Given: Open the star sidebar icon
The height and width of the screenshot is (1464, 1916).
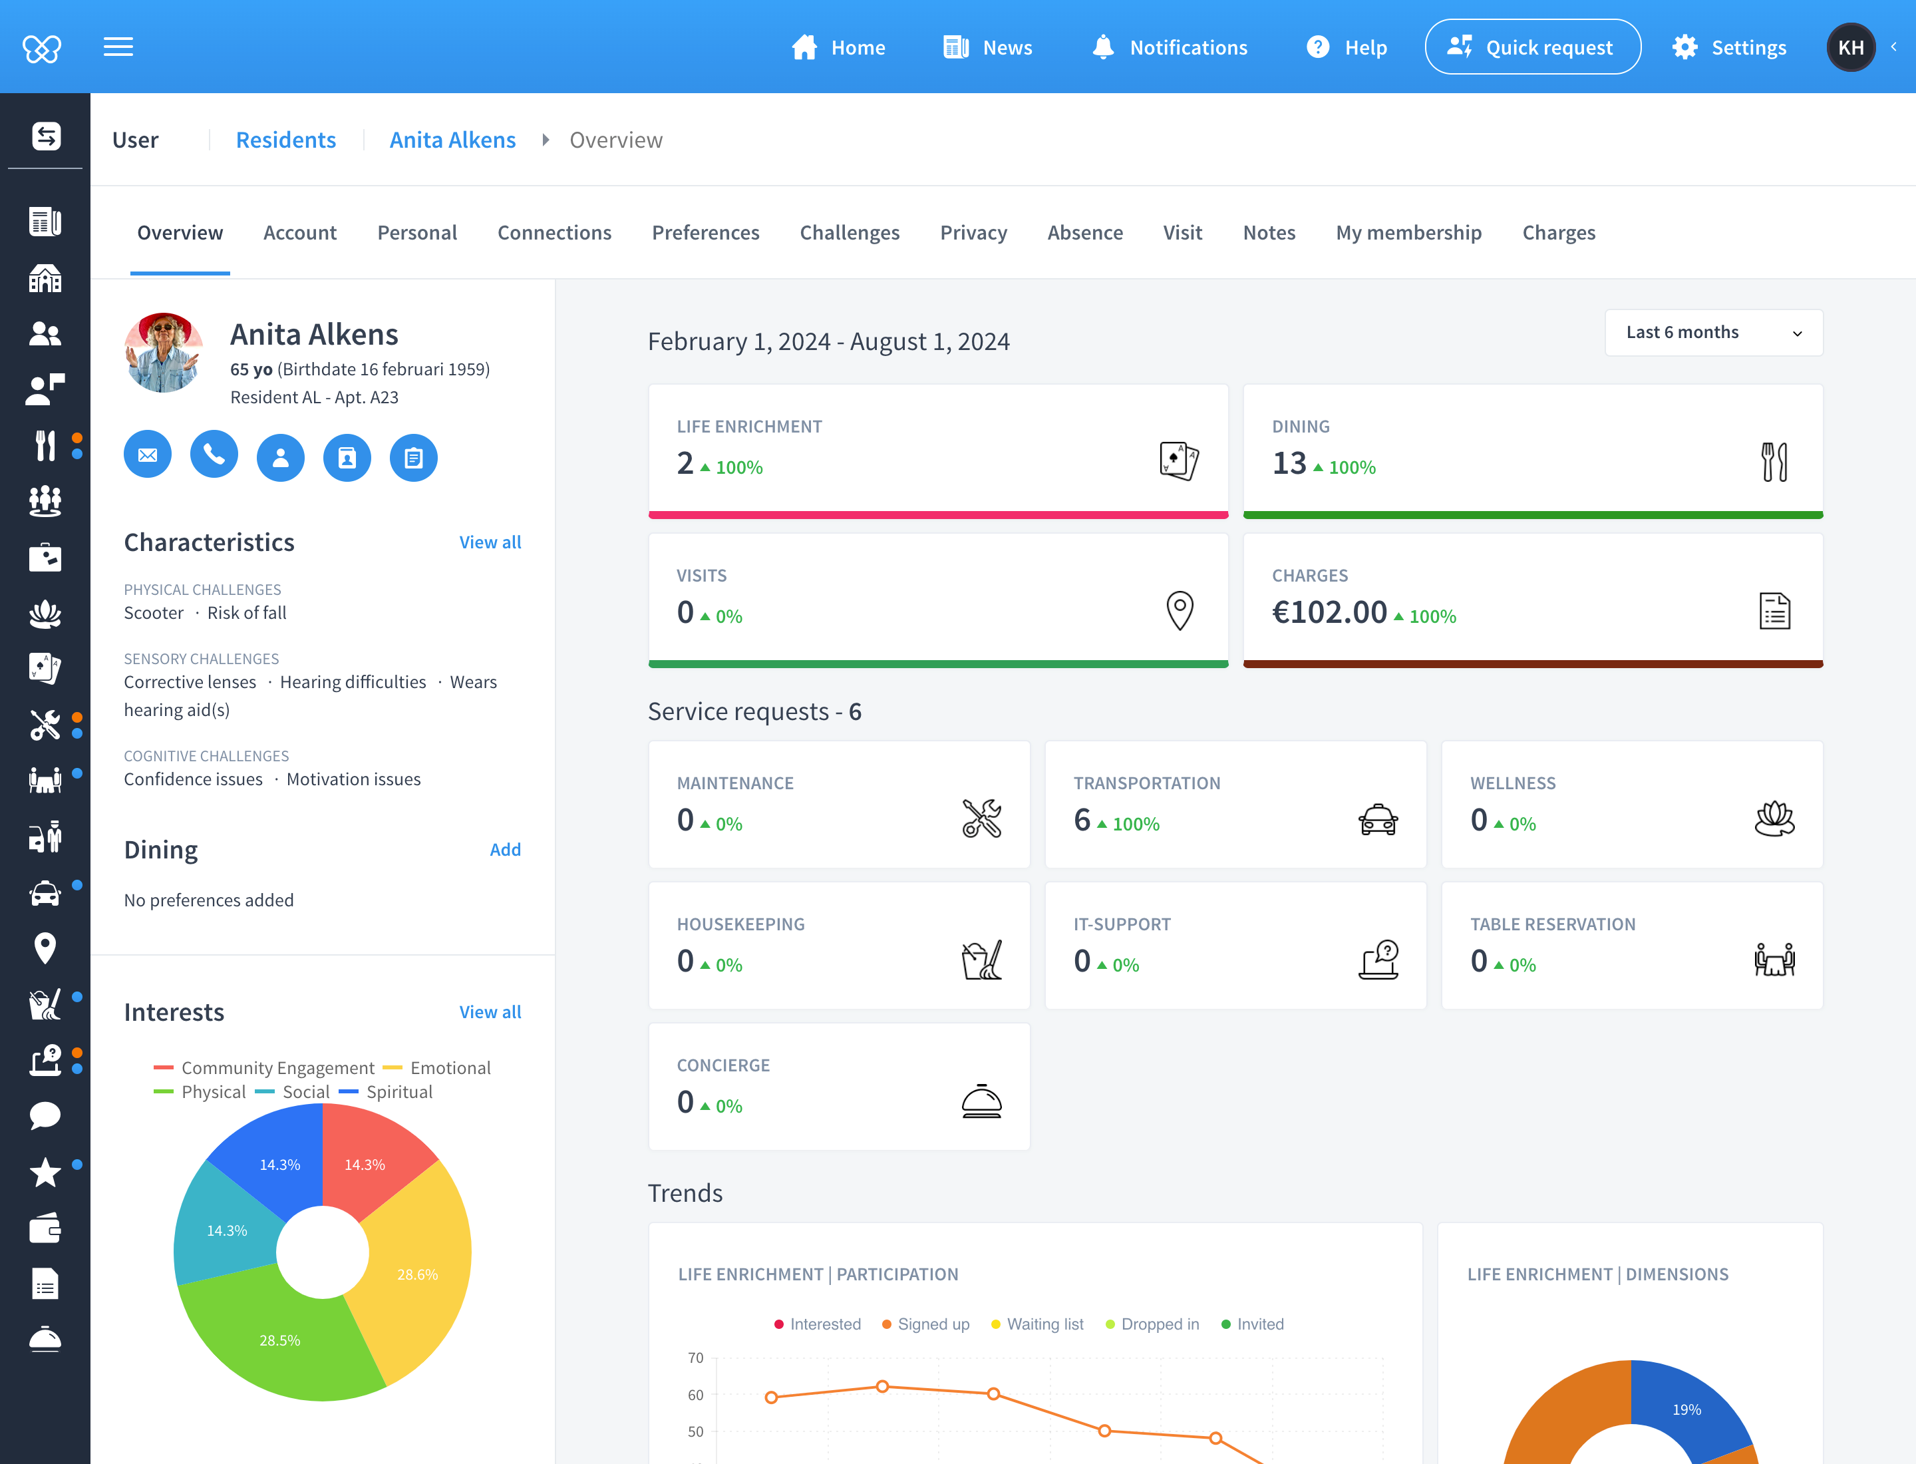Looking at the screenshot, I should pyautogui.click(x=45, y=1173).
